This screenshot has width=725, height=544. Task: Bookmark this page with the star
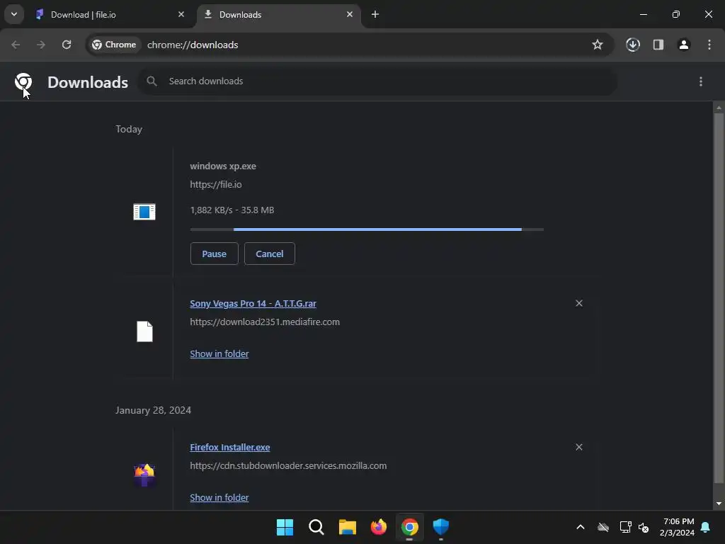click(x=598, y=45)
